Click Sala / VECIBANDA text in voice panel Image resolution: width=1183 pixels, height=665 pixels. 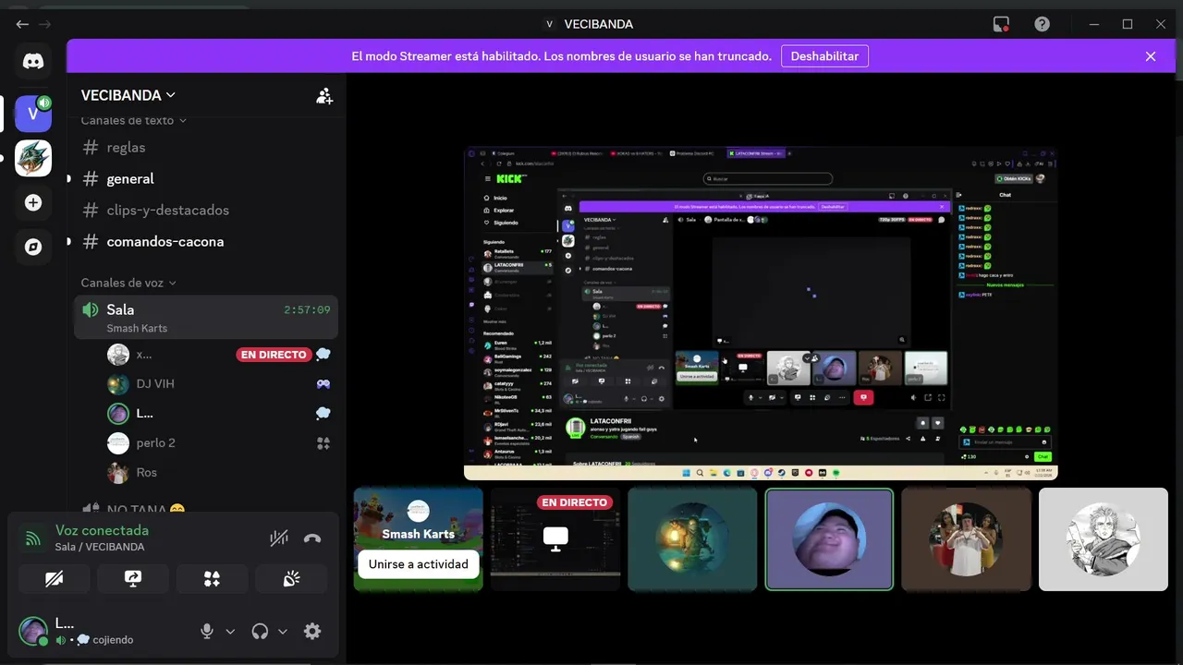(100, 547)
